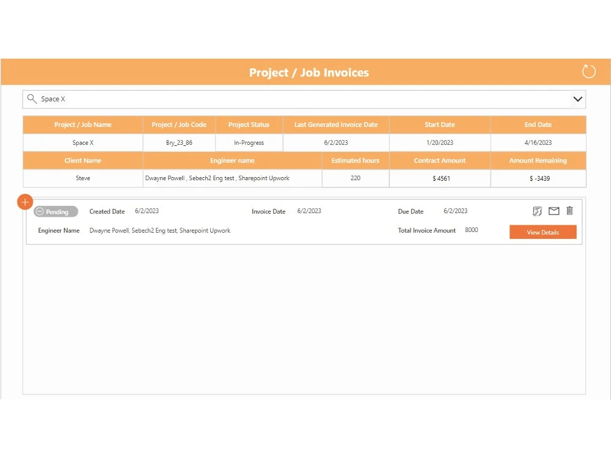This screenshot has height=458, width=611.
Task: Open the invoice note/edit icon
Action: click(x=537, y=211)
